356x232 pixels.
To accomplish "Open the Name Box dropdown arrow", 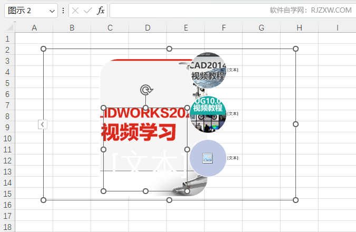I will click(x=52, y=11).
